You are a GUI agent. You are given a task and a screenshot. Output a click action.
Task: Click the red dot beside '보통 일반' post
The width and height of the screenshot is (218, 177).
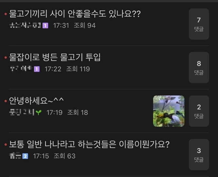click(x=6, y=145)
